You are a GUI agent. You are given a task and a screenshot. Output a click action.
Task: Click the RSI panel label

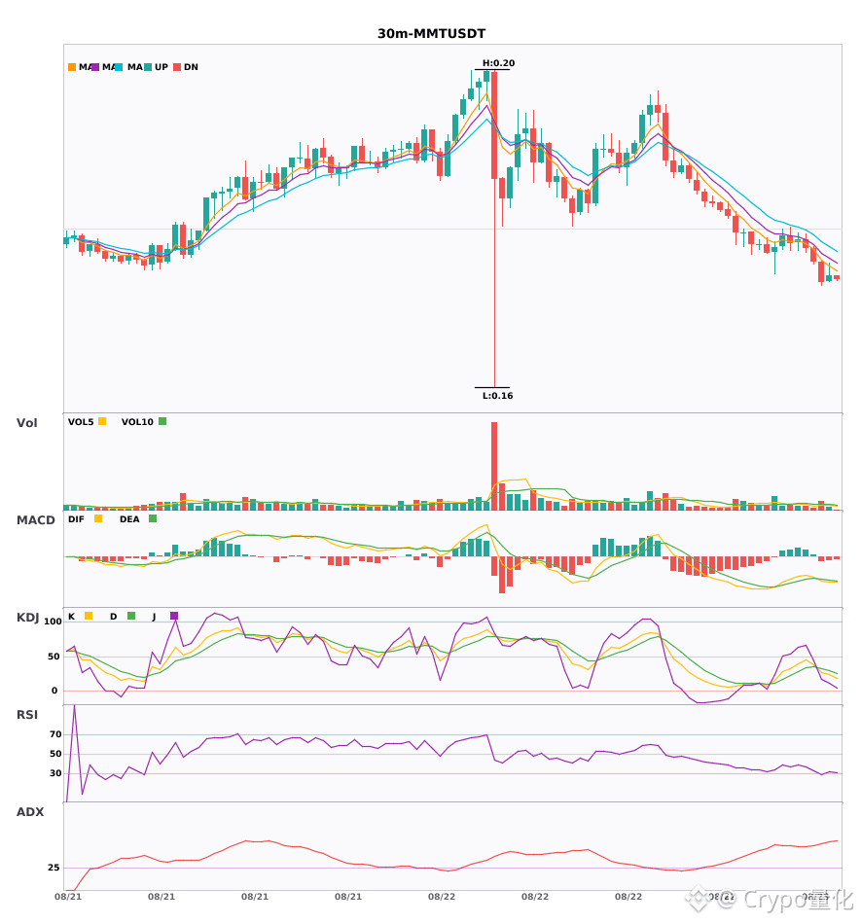(x=27, y=715)
